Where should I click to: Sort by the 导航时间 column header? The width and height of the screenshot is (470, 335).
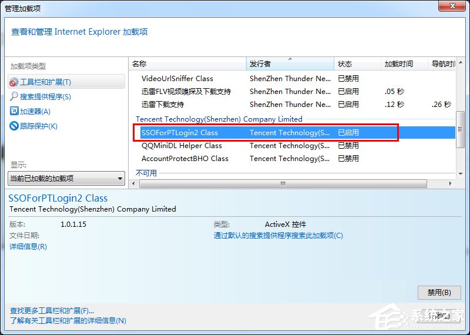click(442, 64)
